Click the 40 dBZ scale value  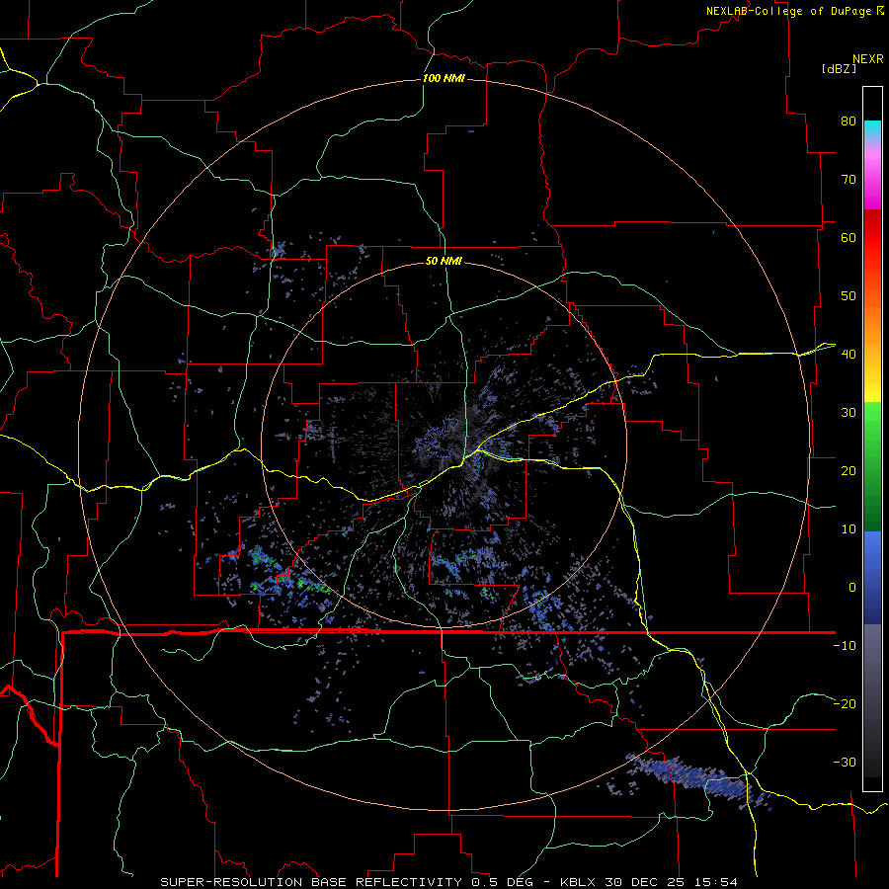pyautogui.click(x=849, y=355)
